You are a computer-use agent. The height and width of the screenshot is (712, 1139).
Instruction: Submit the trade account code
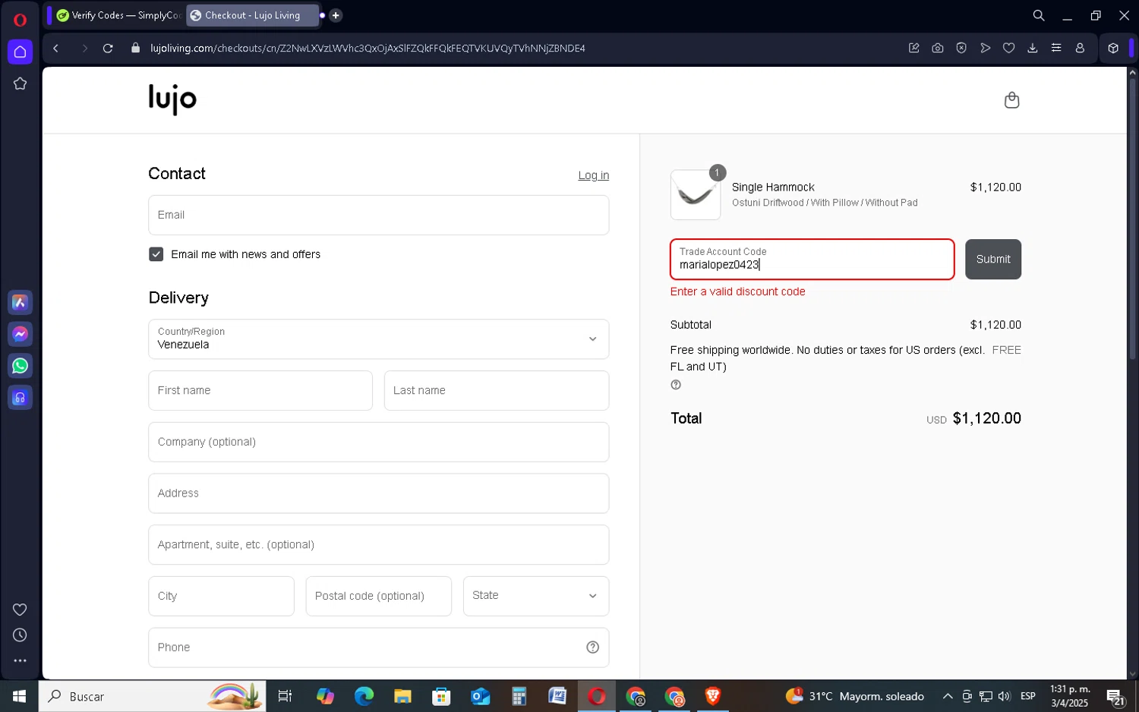tap(993, 260)
